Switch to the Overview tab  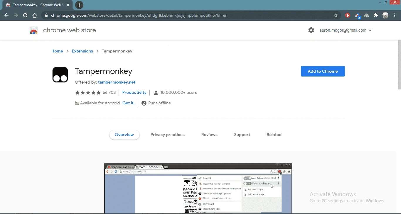(124, 135)
